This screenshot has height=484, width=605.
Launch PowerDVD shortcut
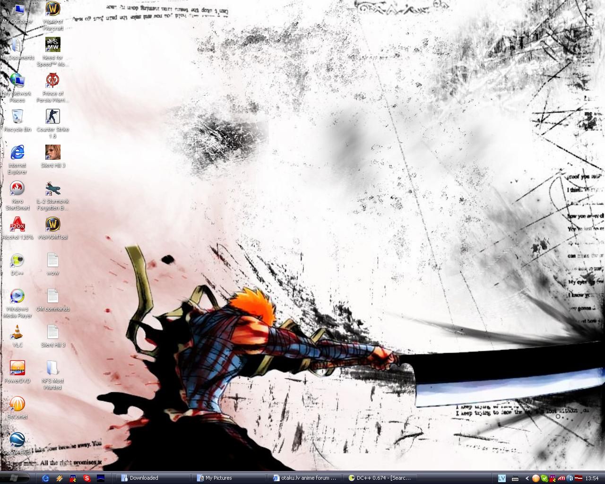17,372
